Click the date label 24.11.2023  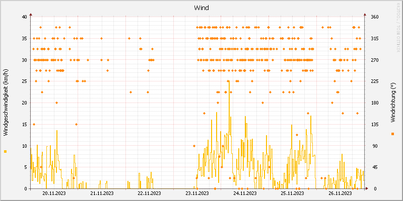[x=245, y=193]
